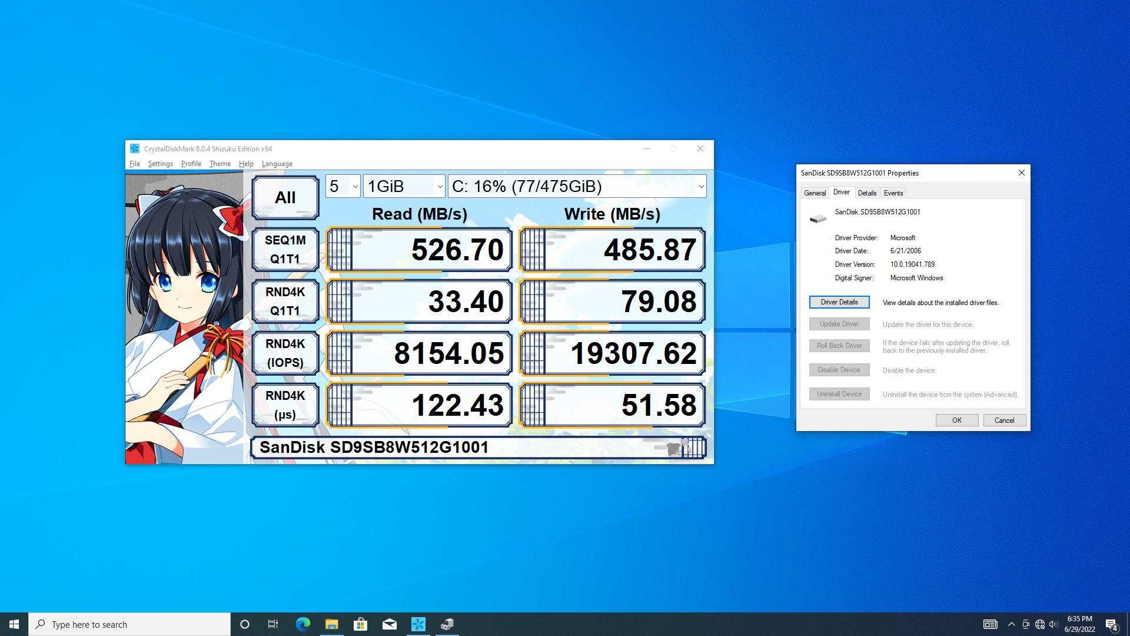Screen dimensions: 1130x636
Task: Show hidden system tray icons
Action: (x=1011, y=624)
